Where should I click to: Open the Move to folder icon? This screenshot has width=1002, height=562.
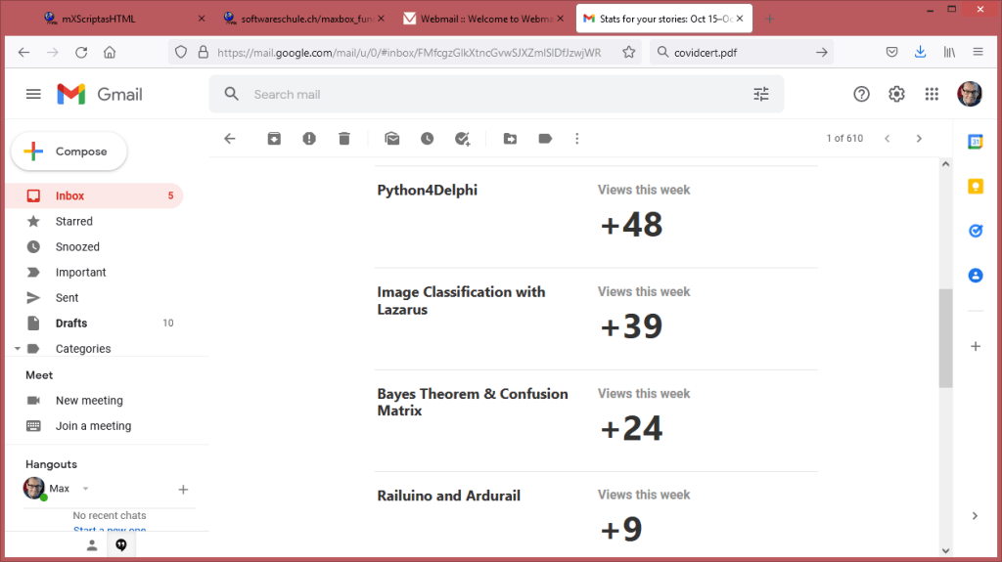coord(510,139)
